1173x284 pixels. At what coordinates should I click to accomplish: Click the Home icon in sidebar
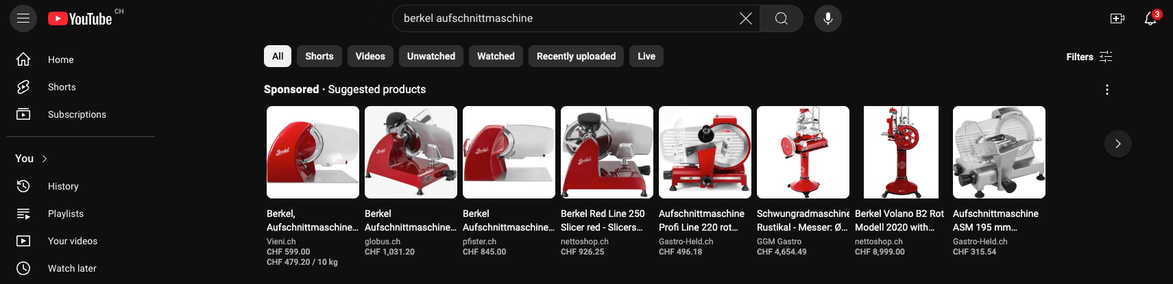[x=23, y=60]
